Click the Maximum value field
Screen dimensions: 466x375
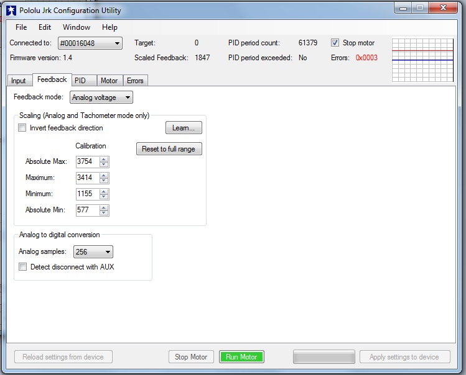pyautogui.click(x=87, y=178)
